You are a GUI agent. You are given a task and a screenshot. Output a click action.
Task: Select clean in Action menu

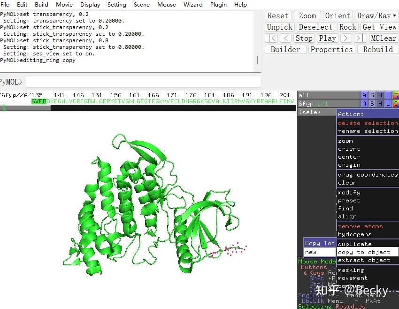[368, 183]
